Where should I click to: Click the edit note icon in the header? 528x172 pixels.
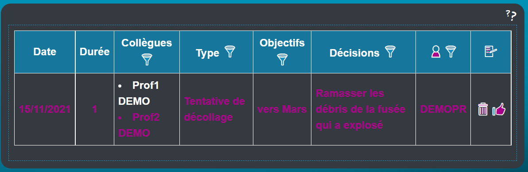tap(491, 52)
